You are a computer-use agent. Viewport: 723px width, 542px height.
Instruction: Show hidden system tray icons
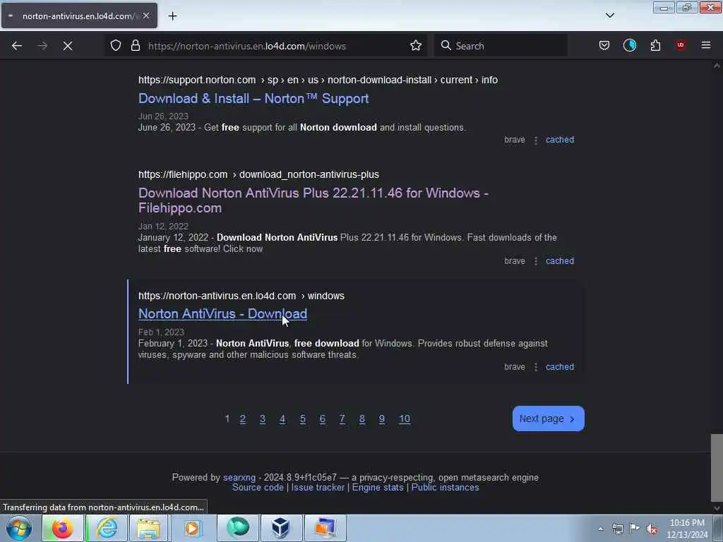pos(600,529)
